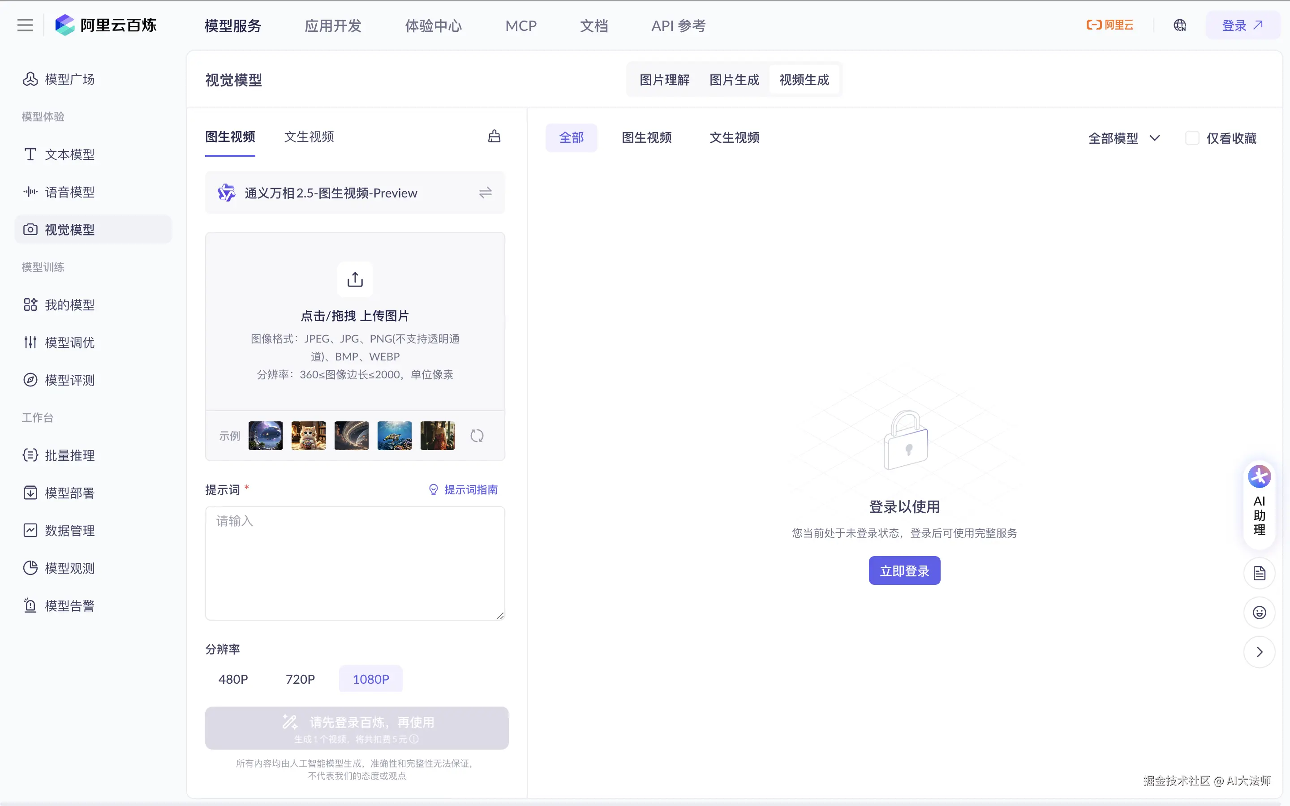The height and width of the screenshot is (806, 1290).
Task: Click the model switch arrows icon
Action: click(x=485, y=193)
